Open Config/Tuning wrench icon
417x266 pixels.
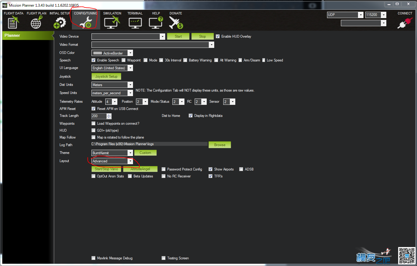pos(86,23)
